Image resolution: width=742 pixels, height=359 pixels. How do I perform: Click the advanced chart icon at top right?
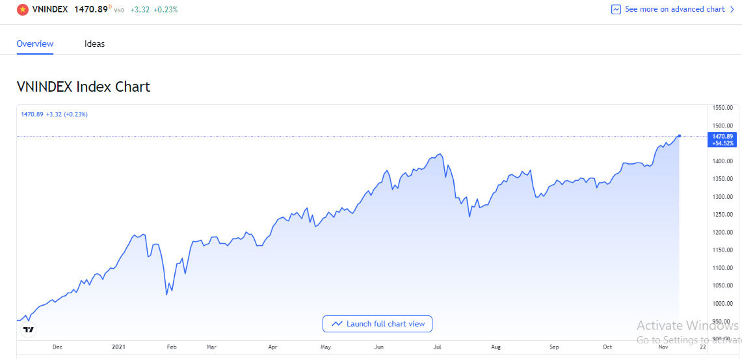[616, 10]
